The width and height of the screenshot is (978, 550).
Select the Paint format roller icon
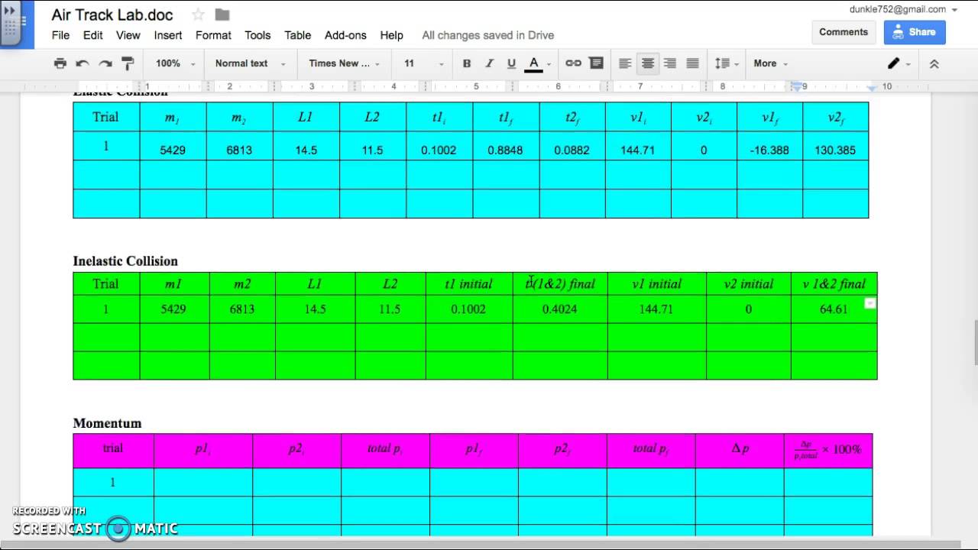pos(128,63)
